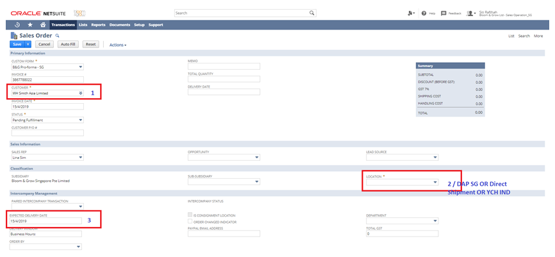This screenshot has width=555, height=257.
Task: Click the Sales Order record icon
Action: (x=14, y=35)
